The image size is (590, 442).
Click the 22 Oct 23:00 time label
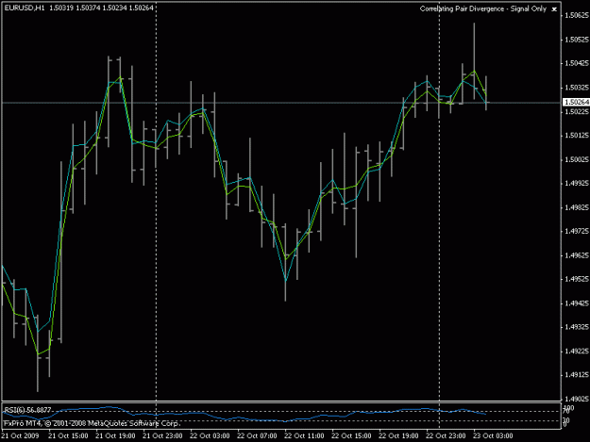(446, 435)
